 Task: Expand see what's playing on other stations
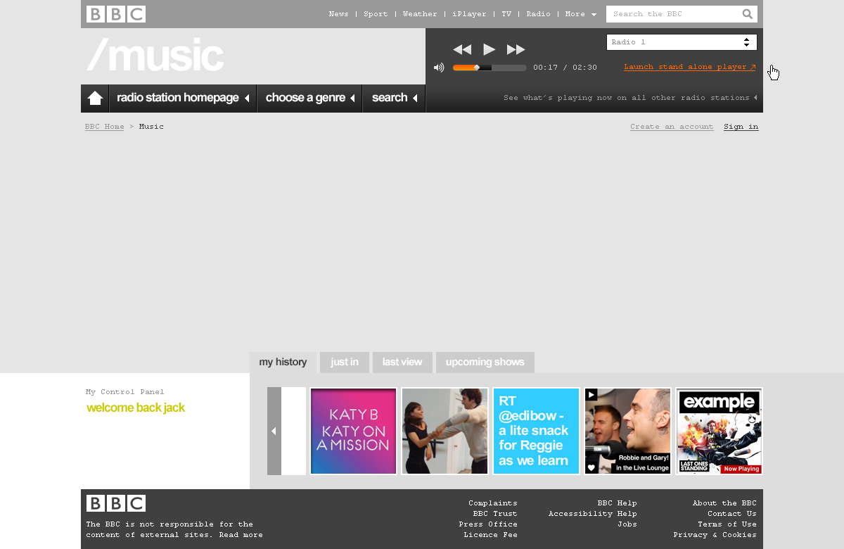click(x=630, y=98)
